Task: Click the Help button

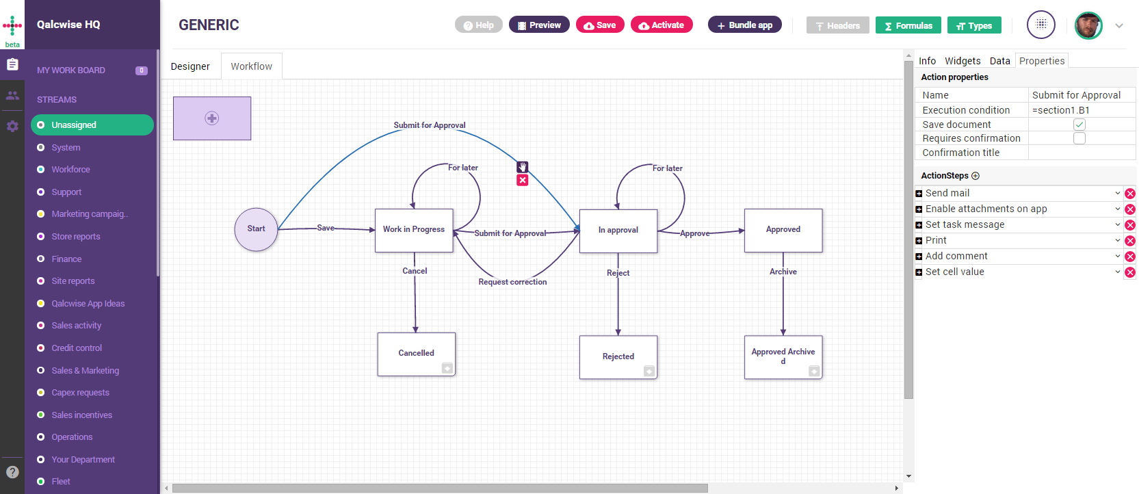Action: pyautogui.click(x=479, y=25)
